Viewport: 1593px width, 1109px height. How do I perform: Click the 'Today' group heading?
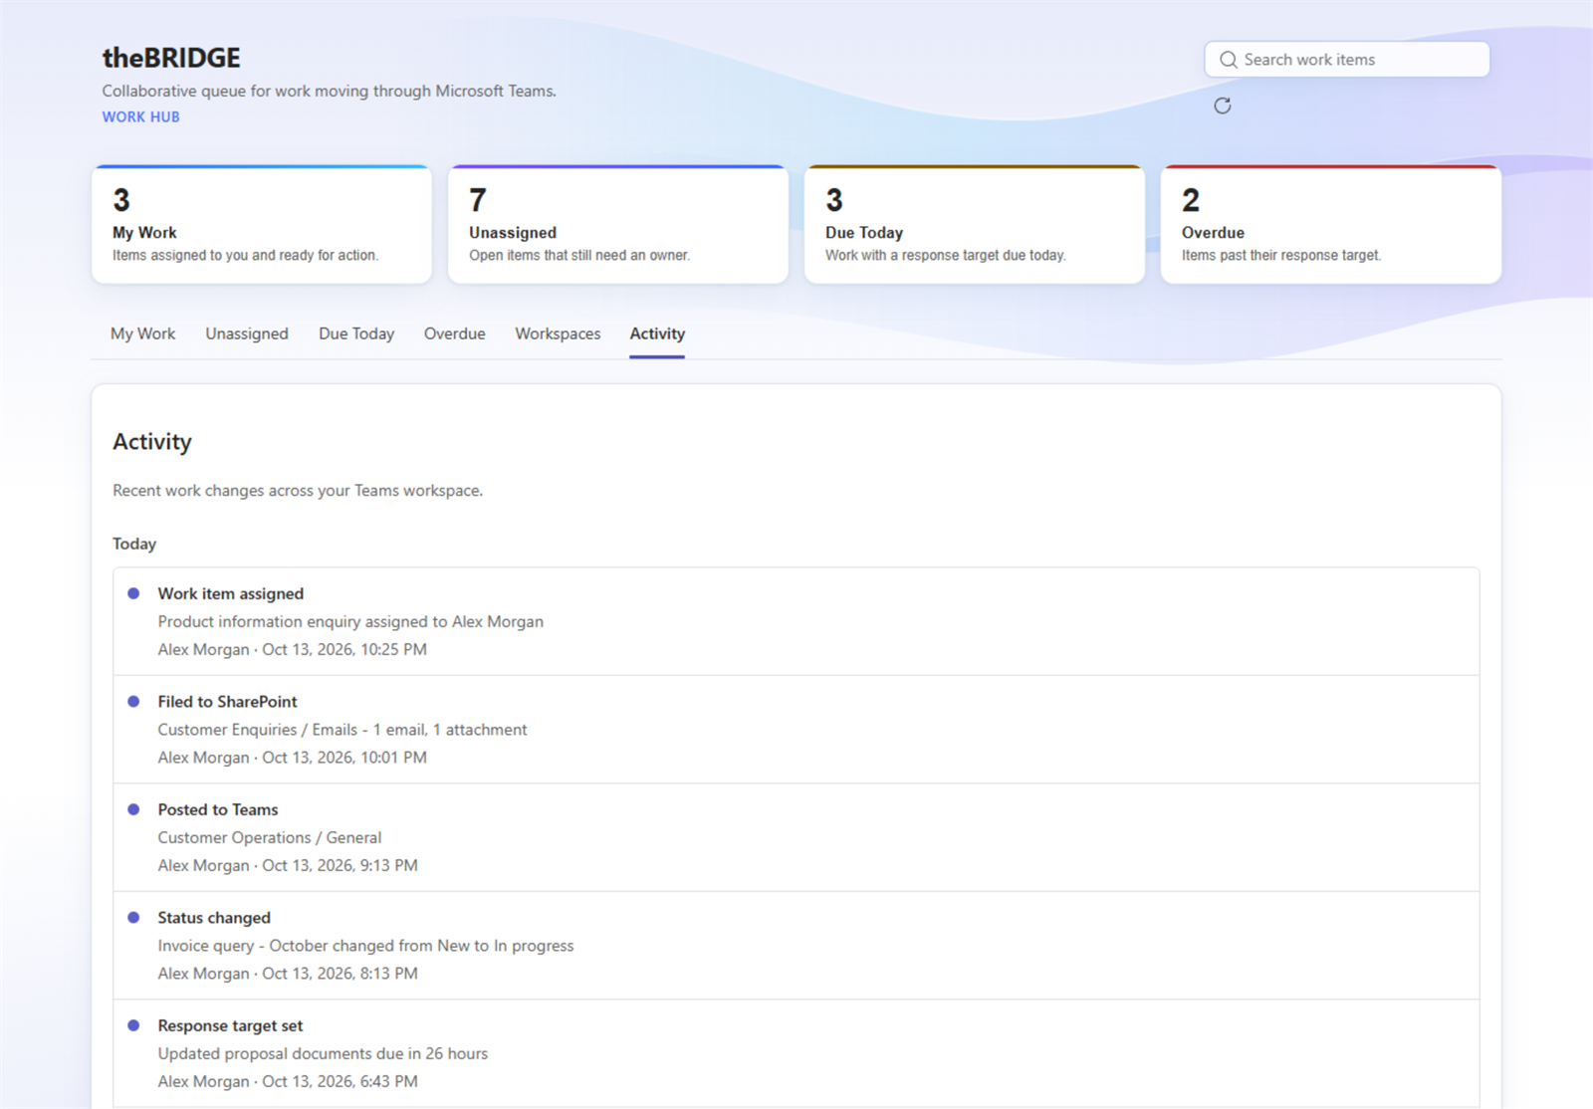coord(134,544)
